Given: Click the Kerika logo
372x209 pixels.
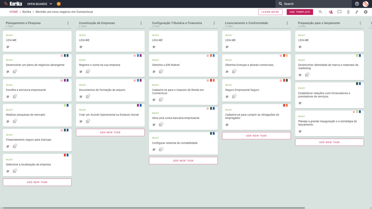Looking at the screenshot, I should (x=13, y=4).
